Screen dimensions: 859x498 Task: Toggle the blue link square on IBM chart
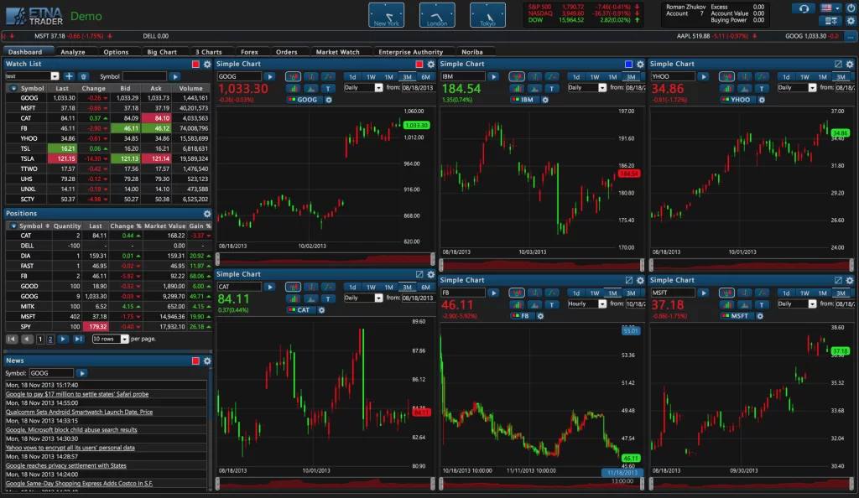628,64
